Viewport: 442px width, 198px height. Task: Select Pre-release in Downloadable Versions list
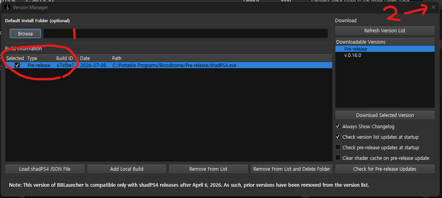click(x=385, y=49)
